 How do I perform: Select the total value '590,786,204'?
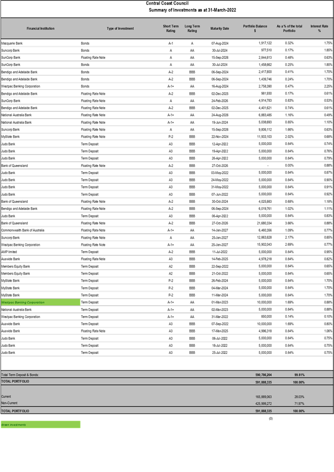point(264,375)
